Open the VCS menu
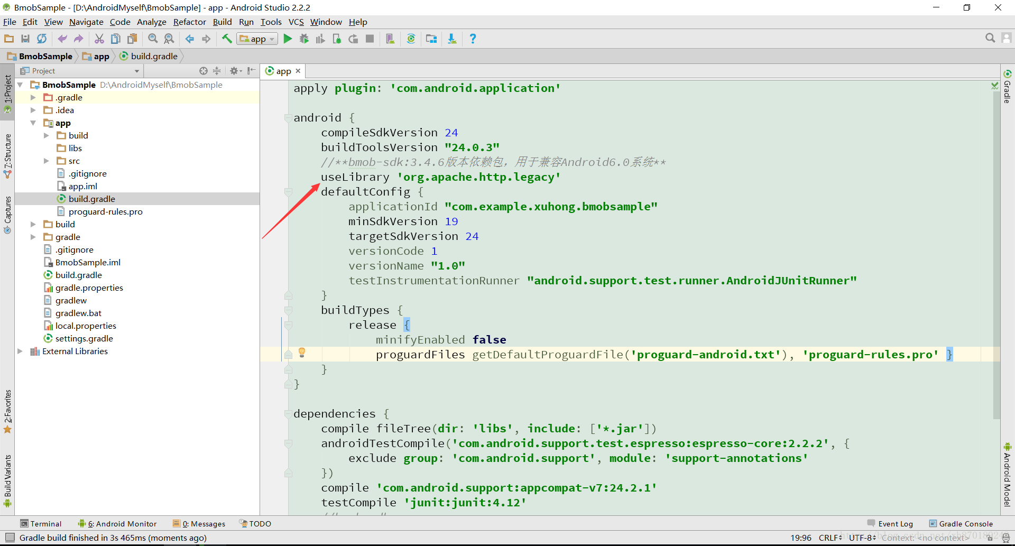The image size is (1015, 546). coord(296,22)
